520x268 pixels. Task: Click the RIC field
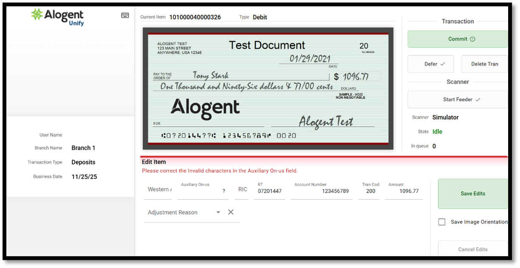click(242, 190)
